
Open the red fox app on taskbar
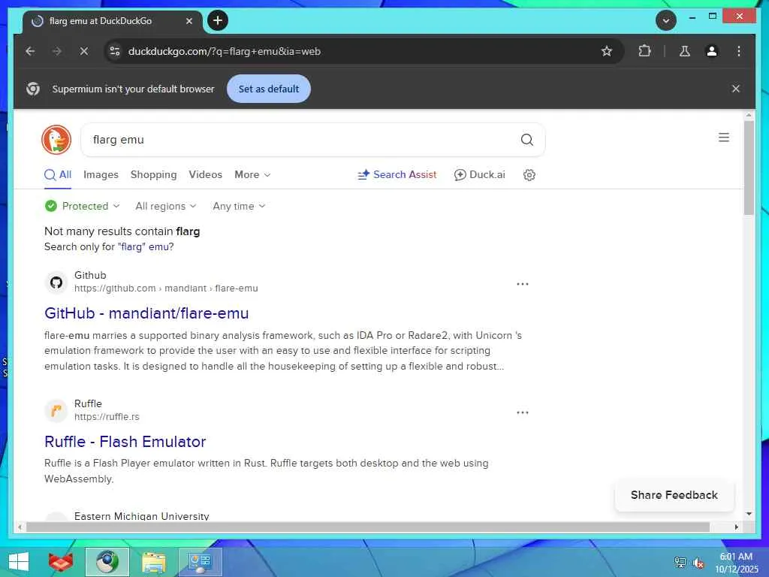tap(61, 562)
